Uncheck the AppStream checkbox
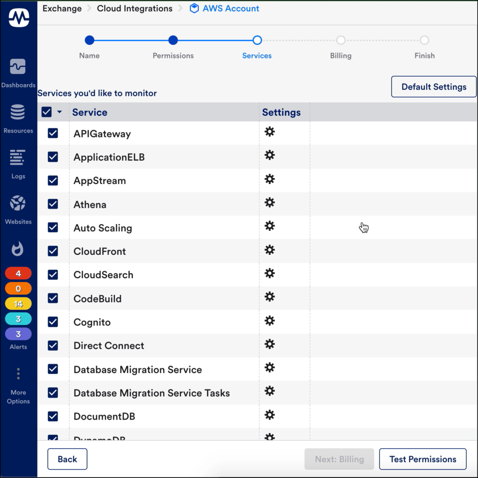The height and width of the screenshot is (478, 478). click(x=53, y=181)
